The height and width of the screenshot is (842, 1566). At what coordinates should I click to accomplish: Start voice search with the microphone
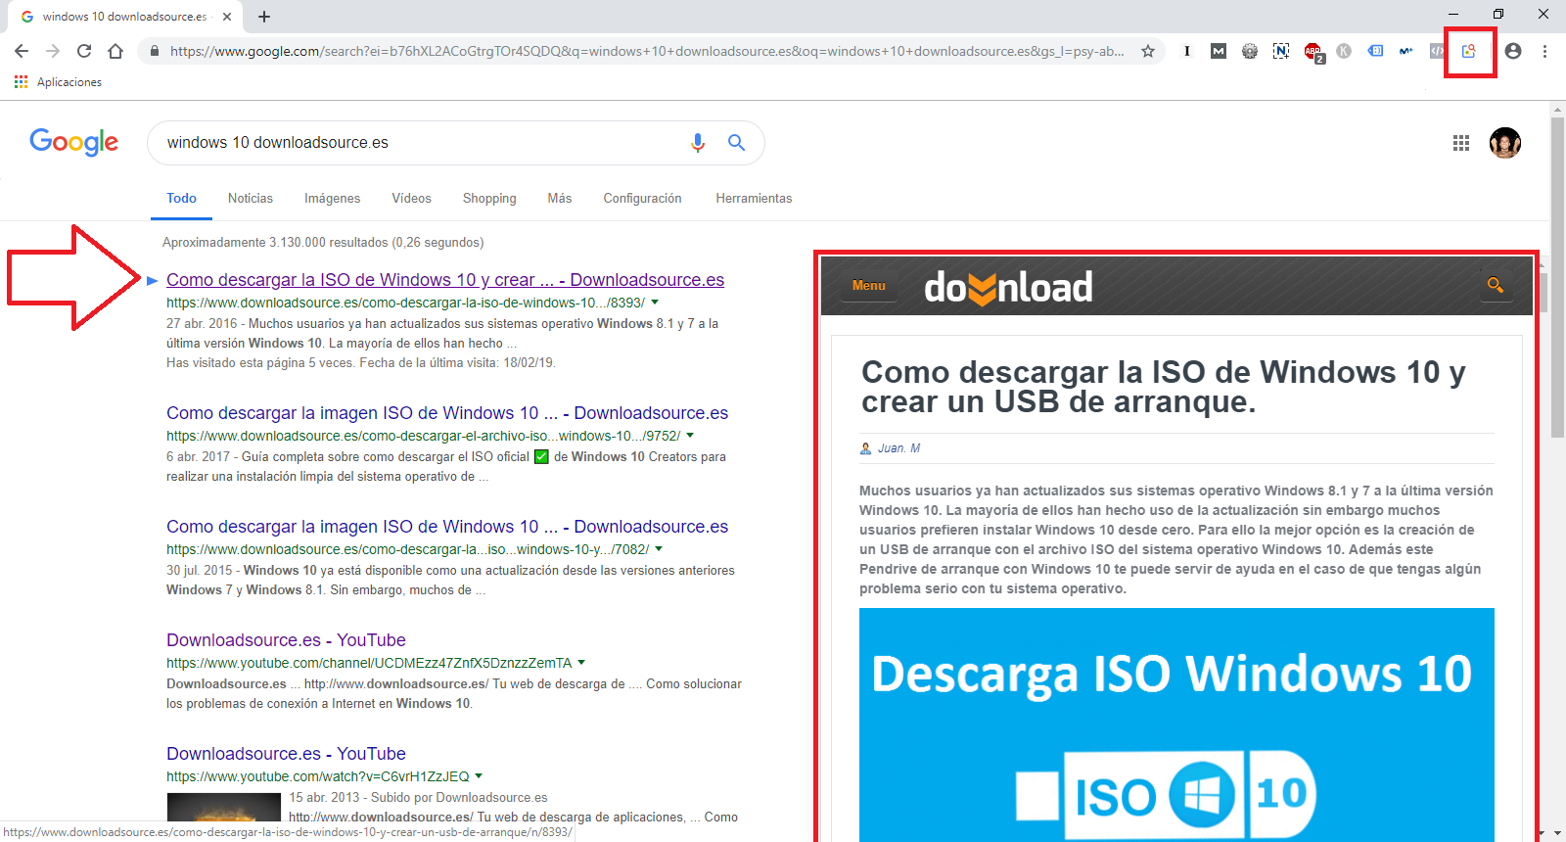pyautogui.click(x=698, y=143)
